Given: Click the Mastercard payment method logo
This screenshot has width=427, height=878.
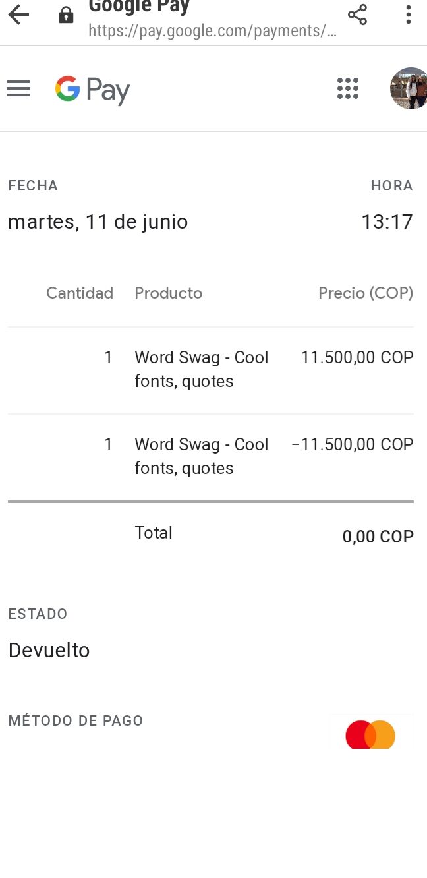Looking at the screenshot, I should (x=371, y=734).
